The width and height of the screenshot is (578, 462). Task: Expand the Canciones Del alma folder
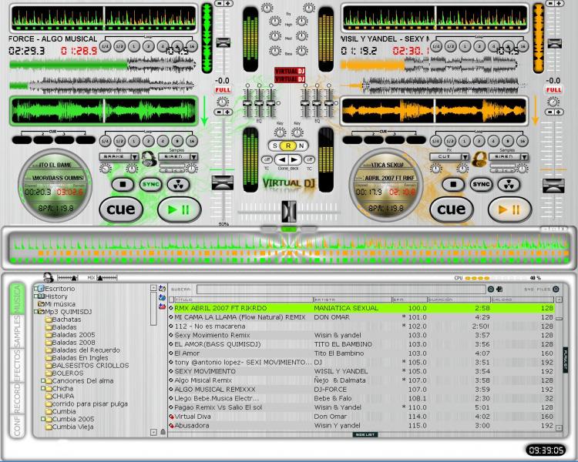click(x=42, y=380)
